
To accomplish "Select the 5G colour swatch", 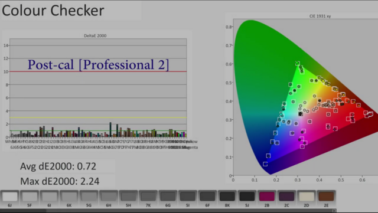I will 89,196.
